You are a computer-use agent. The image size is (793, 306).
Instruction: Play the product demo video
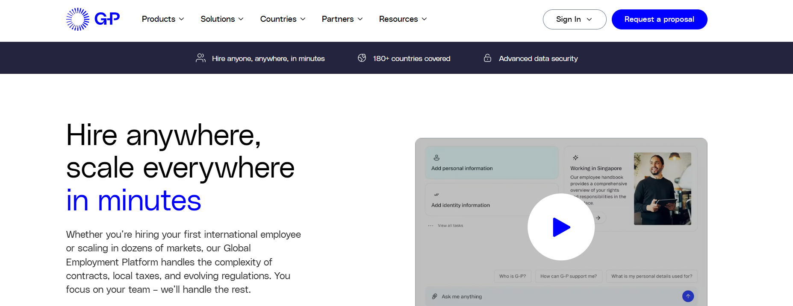pyautogui.click(x=561, y=227)
